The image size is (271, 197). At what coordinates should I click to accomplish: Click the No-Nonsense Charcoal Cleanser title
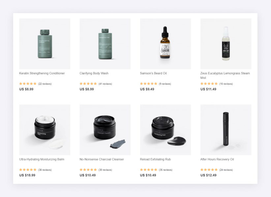pyautogui.click(x=102, y=159)
